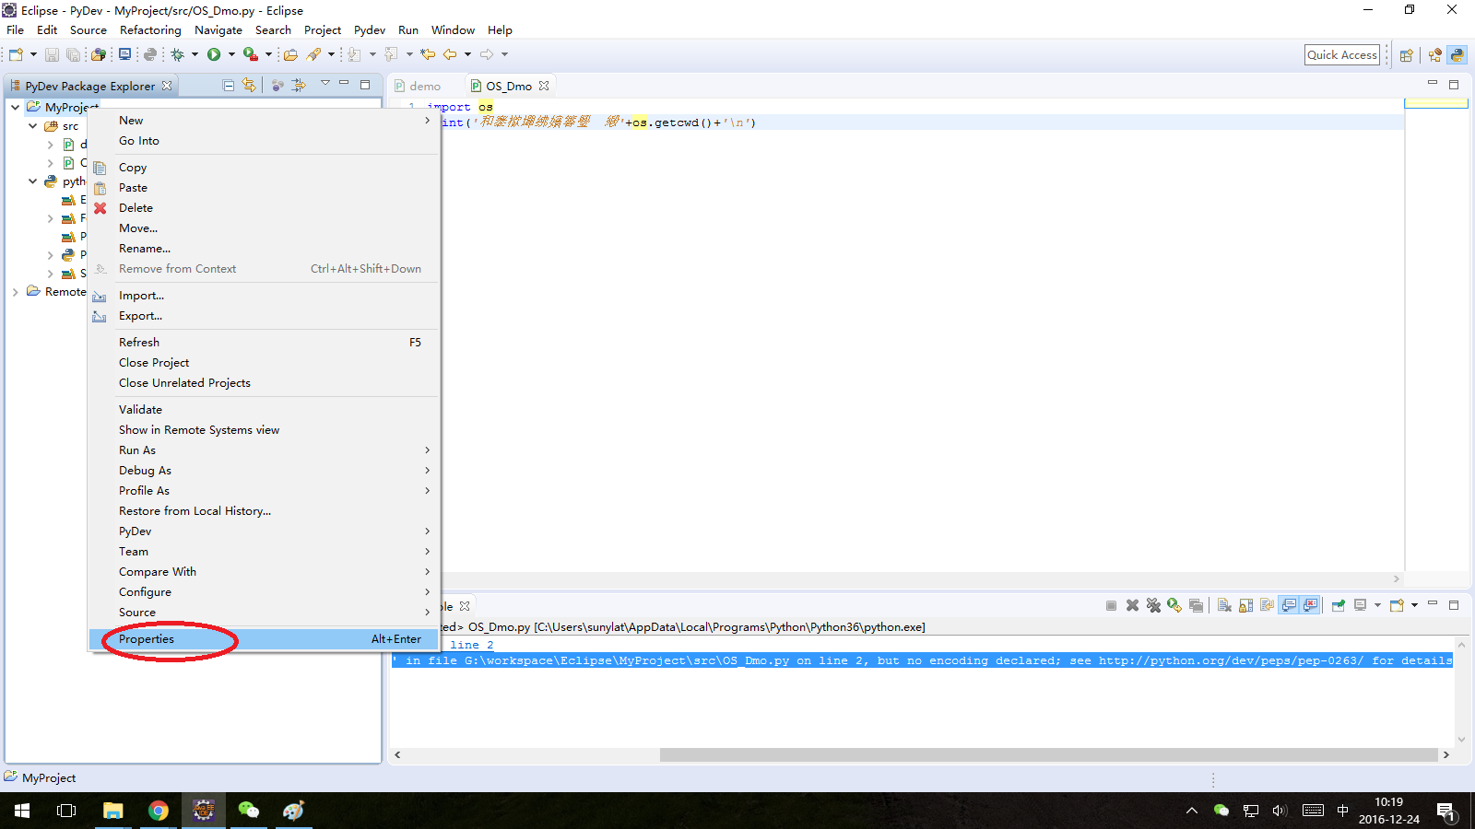Click the New file wizard toolbar icon

(x=16, y=54)
